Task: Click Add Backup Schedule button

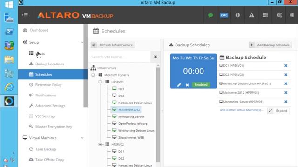Action: coord(271,45)
